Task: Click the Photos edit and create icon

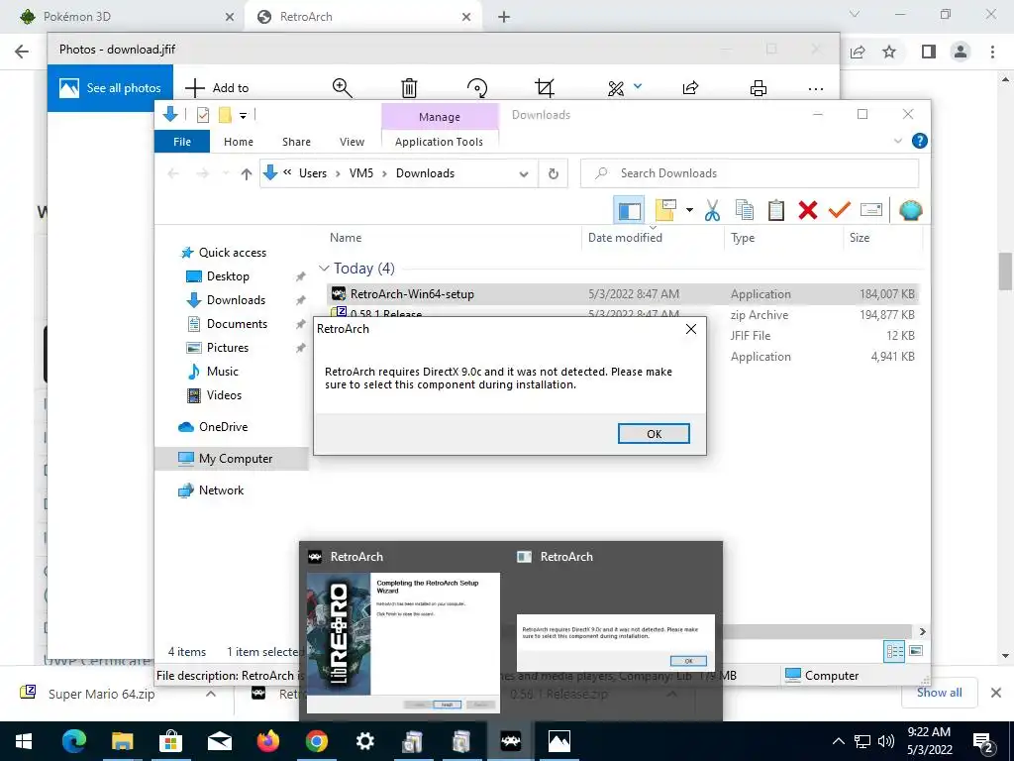Action: (x=616, y=88)
